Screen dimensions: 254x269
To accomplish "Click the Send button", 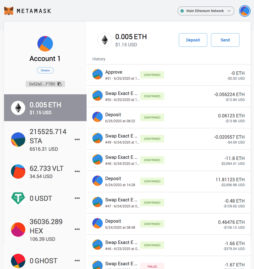I will pos(225,40).
